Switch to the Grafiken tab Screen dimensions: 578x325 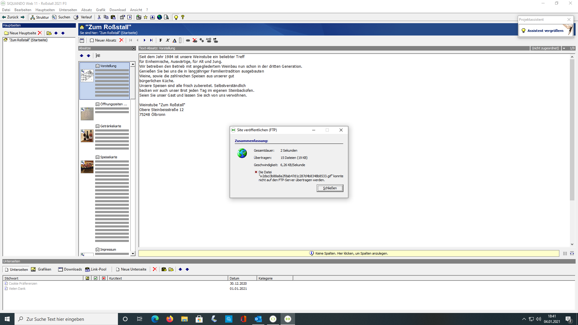tap(41, 269)
